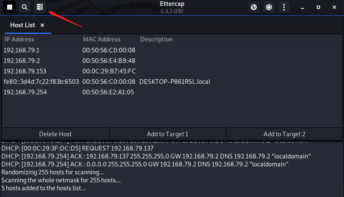Select the DESKTOP-P861RSL.local host row
344x197 pixels.
[x=175, y=82]
